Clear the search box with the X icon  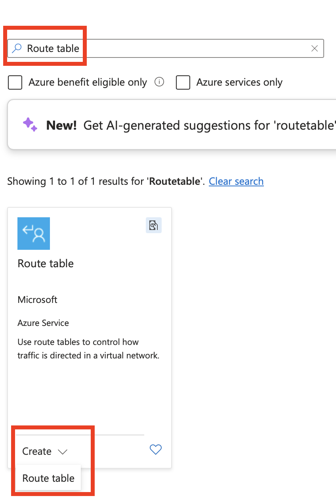[x=315, y=48]
